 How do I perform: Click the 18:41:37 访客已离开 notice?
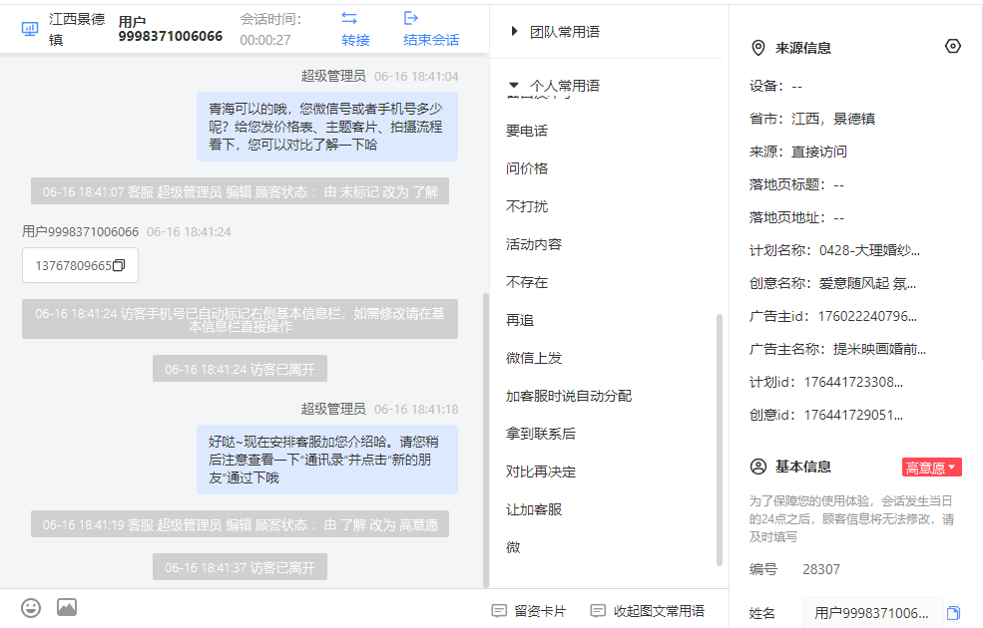tap(241, 567)
